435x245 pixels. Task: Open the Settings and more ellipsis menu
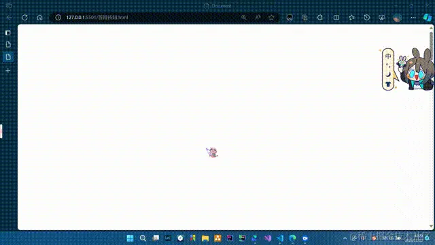(413, 18)
